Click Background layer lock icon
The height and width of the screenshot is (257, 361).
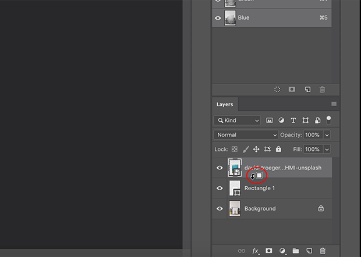[x=321, y=208]
